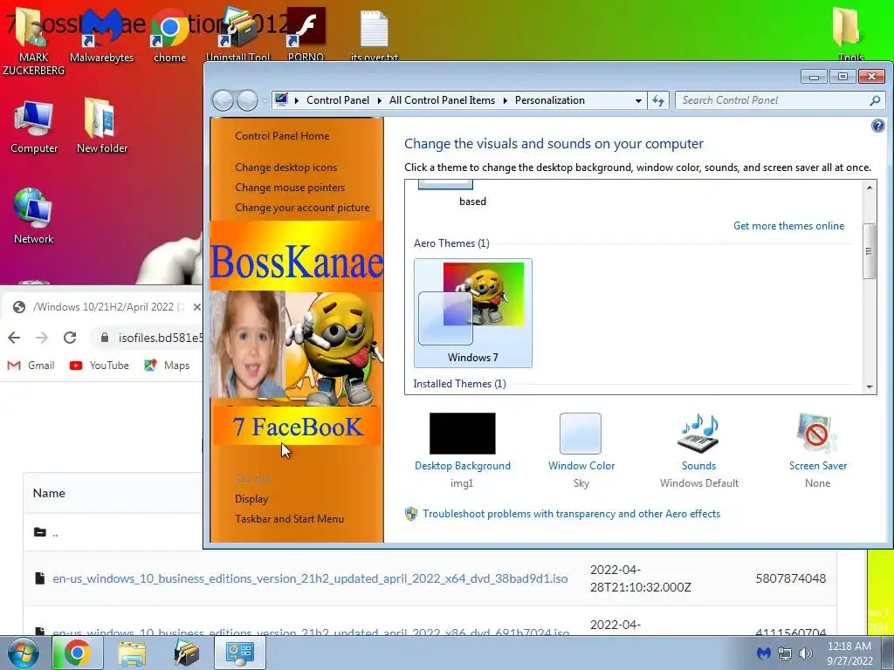The image size is (894, 670).
Task: Expand the address bar history dropdown
Action: 638,101
